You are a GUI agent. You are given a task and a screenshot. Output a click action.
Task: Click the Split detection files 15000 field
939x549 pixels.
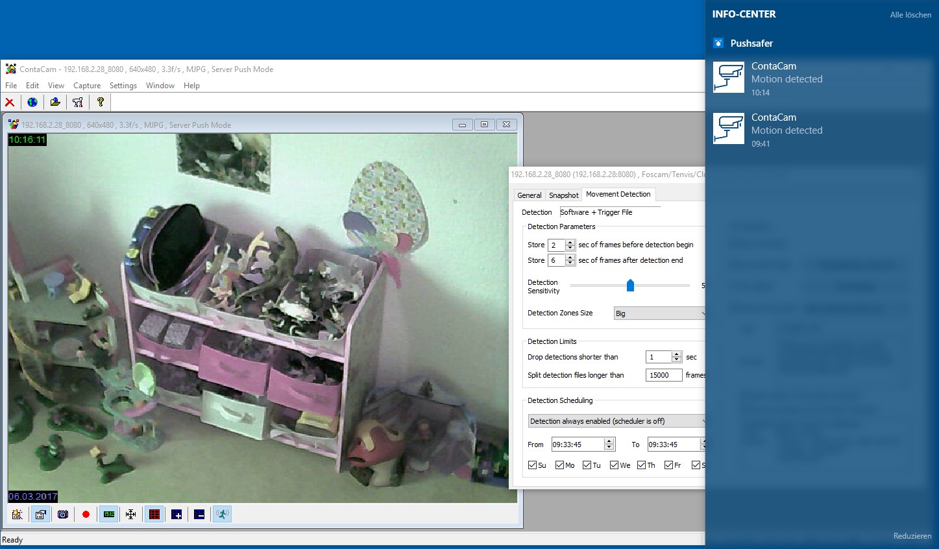[x=664, y=375]
